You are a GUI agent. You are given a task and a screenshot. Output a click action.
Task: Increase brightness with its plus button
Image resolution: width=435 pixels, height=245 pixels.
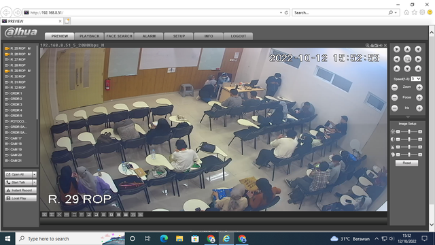click(420, 131)
